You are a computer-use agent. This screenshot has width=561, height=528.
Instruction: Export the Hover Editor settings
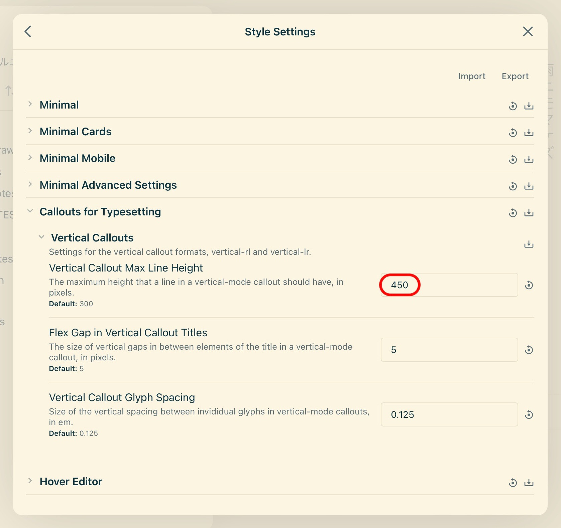pyautogui.click(x=529, y=482)
